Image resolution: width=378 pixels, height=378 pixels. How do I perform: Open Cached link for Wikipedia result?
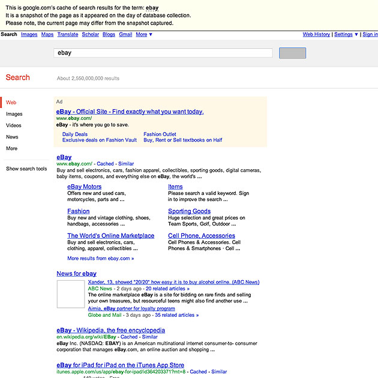[129, 337]
